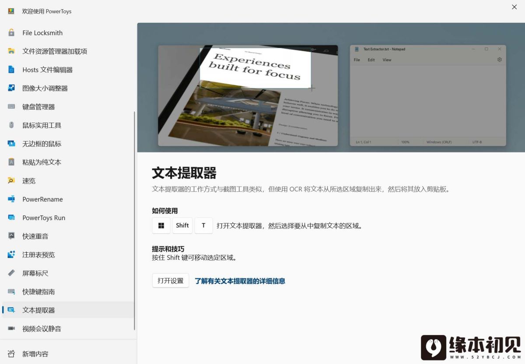The image size is (525, 364).
Task: Click the 快速重音 icon in sidebar
Action: point(11,236)
